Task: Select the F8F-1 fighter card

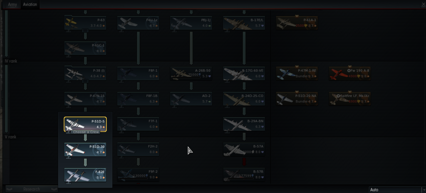Action: (138, 73)
